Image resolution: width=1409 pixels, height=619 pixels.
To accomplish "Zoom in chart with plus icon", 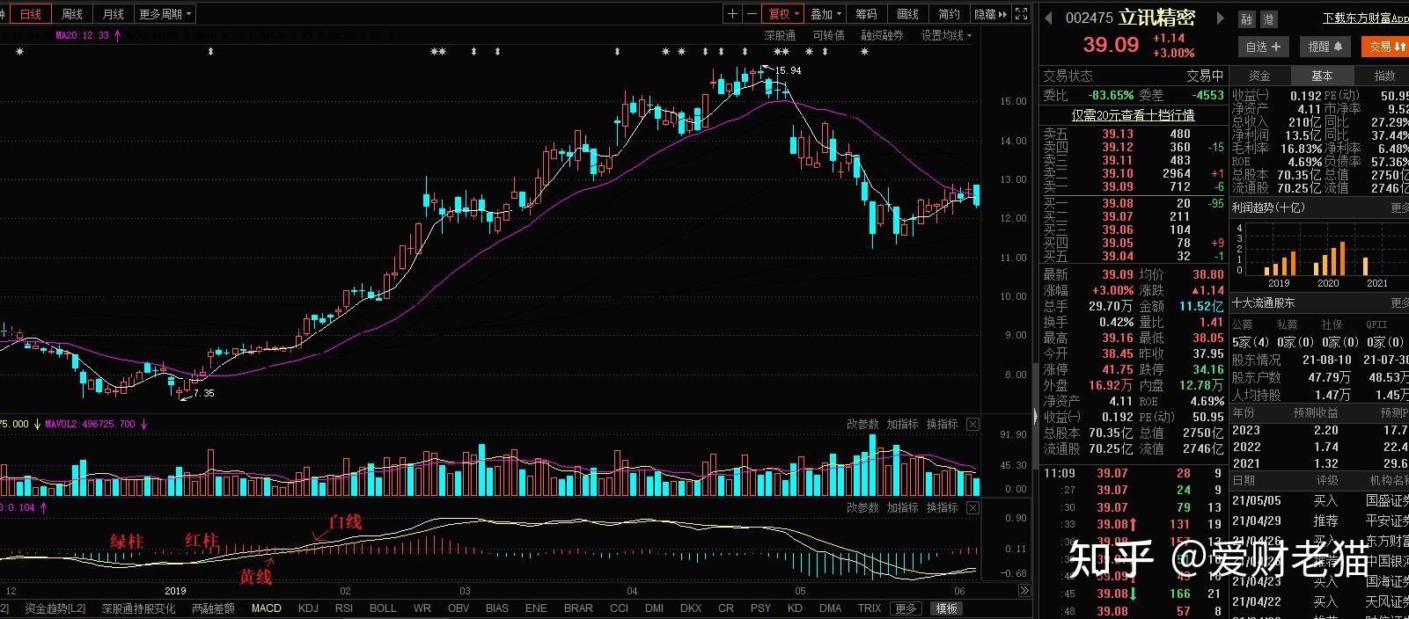I will (732, 14).
